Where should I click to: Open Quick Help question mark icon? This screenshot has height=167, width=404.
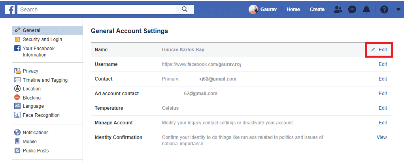384,9
